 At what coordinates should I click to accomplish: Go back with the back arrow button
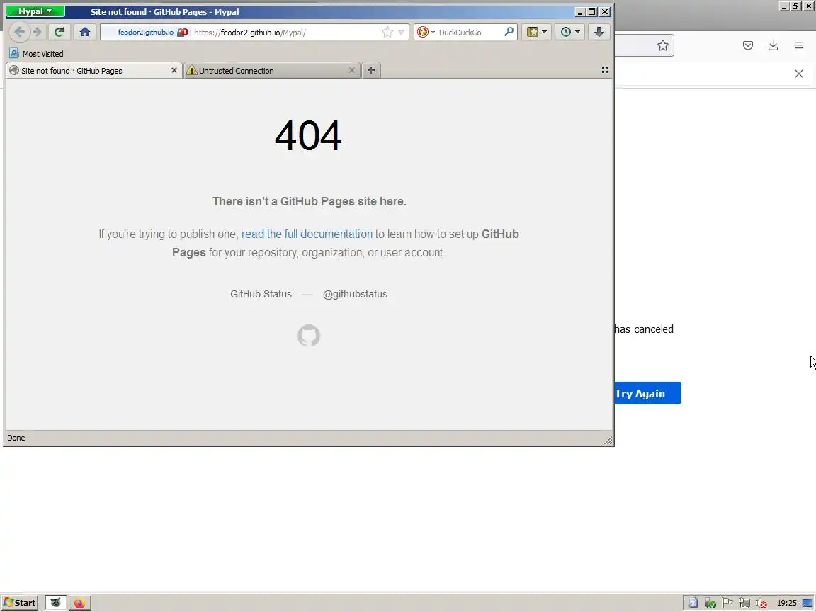point(19,33)
